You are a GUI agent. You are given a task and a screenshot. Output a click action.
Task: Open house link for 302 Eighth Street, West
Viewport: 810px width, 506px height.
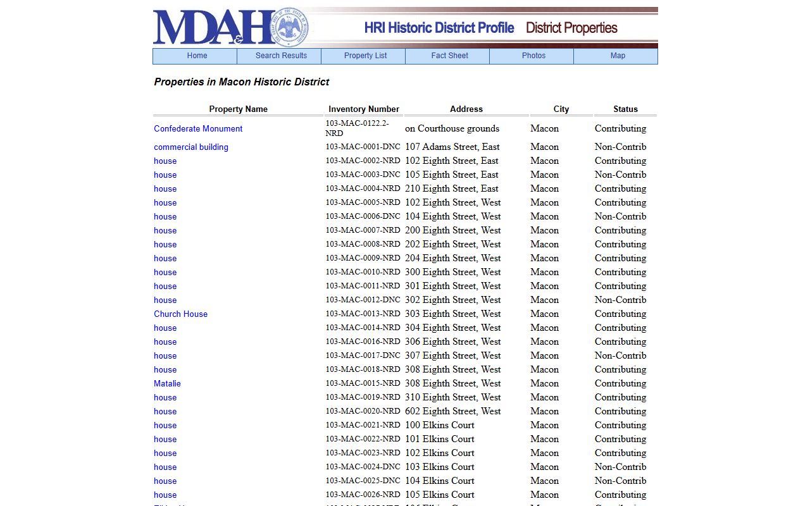(x=165, y=300)
